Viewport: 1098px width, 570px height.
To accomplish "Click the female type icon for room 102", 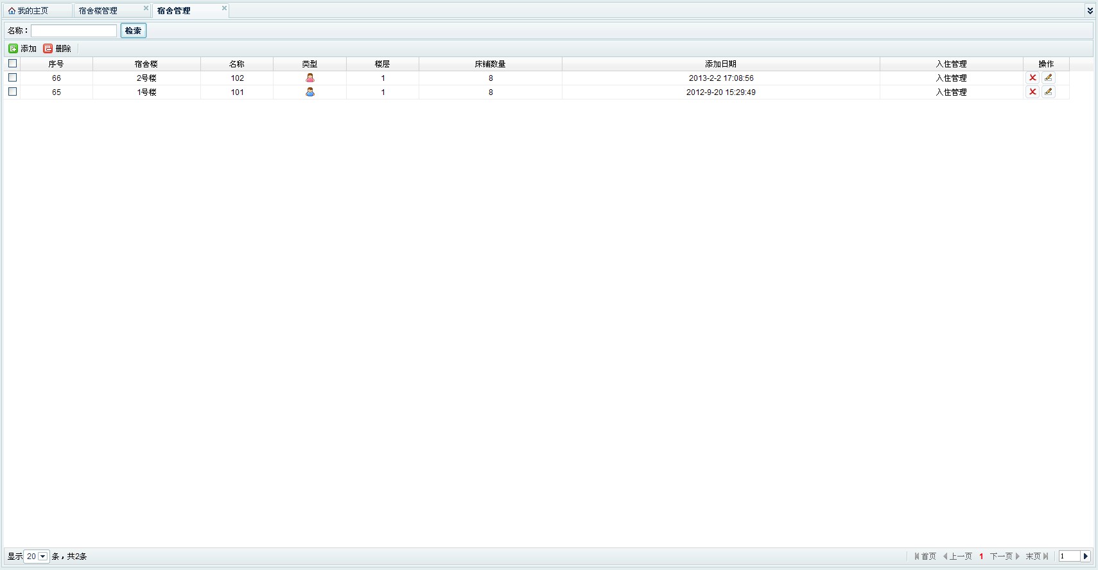I will point(310,78).
